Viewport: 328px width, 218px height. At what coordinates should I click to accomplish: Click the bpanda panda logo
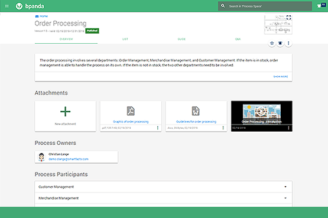click(x=19, y=6)
